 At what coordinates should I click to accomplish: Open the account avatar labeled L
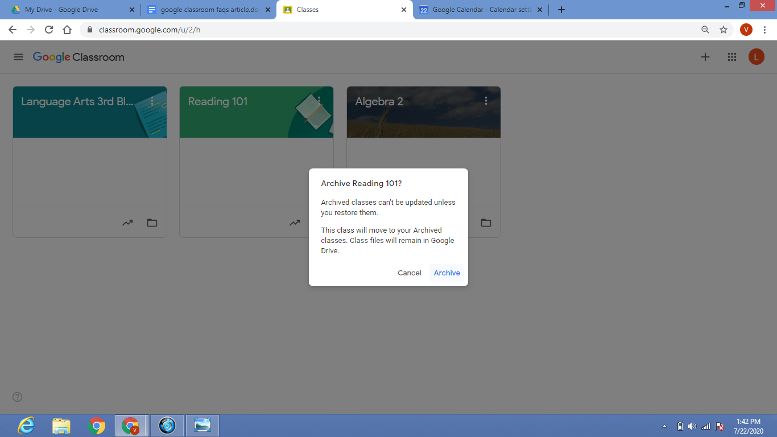756,57
